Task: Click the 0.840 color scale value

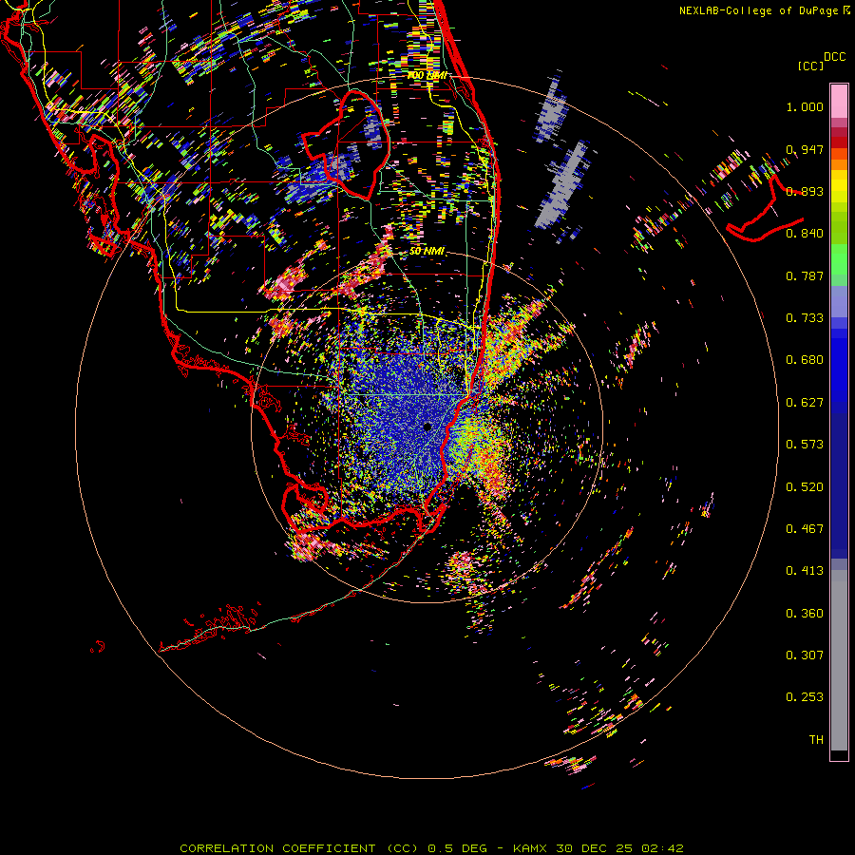Action: point(805,234)
